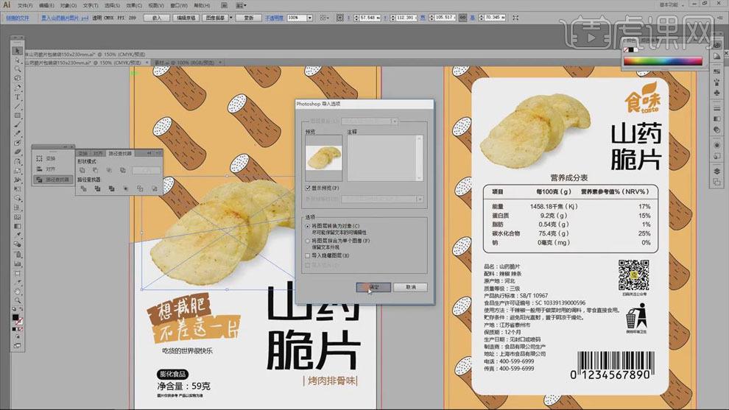Image resolution: width=729 pixels, height=410 pixels.
Task: Select the Line Segment tool
Action: point(17,107)
